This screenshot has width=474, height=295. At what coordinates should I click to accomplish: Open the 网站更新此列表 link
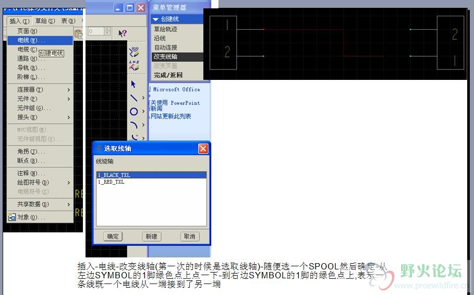[x=171, y=116]
